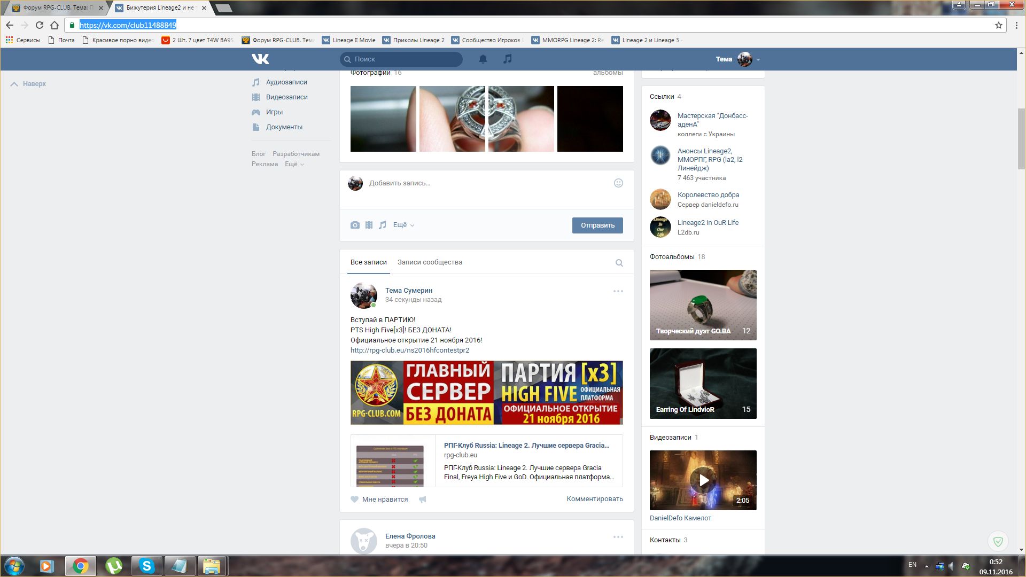Open options dots on Елена Фролова post
The image size is (1026, 577).
point(618,537)
